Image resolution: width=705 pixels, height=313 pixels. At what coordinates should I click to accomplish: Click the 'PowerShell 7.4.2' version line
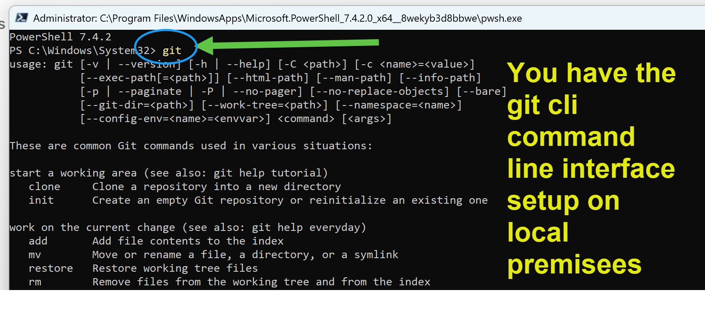click(60, 37)
